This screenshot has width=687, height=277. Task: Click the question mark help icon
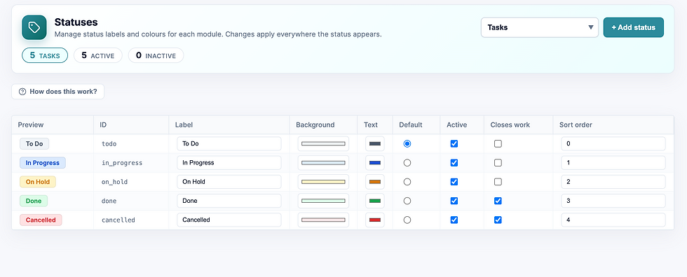(x=22, y=92)
